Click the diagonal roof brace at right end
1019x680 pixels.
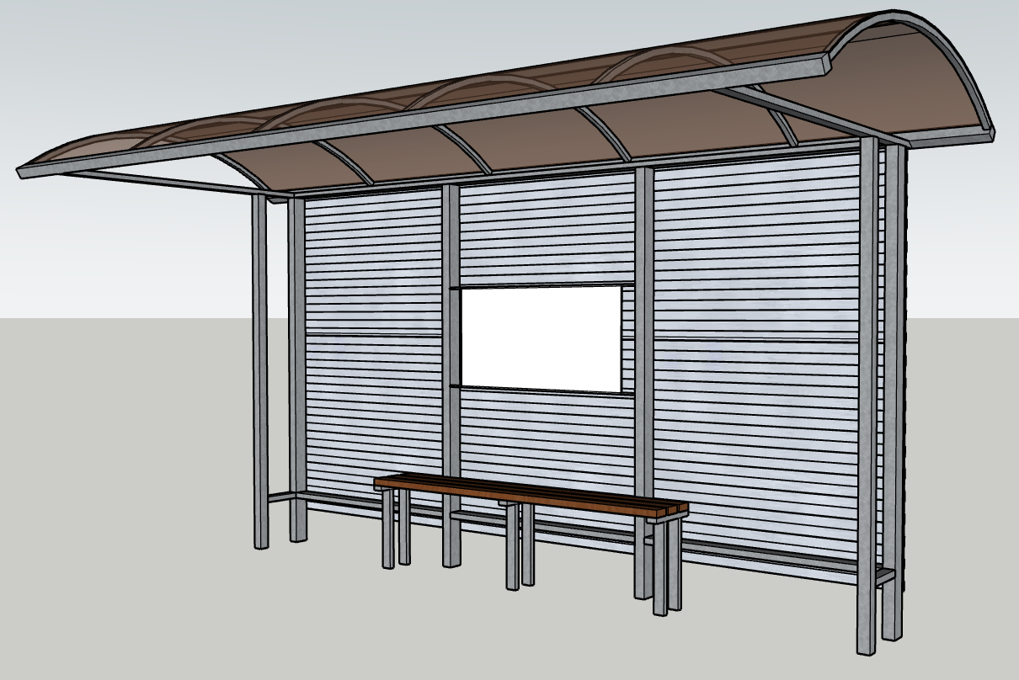tap(815, 118)
